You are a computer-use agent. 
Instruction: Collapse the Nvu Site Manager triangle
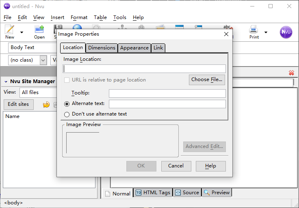pyautogui.click(x=6, y=81)
